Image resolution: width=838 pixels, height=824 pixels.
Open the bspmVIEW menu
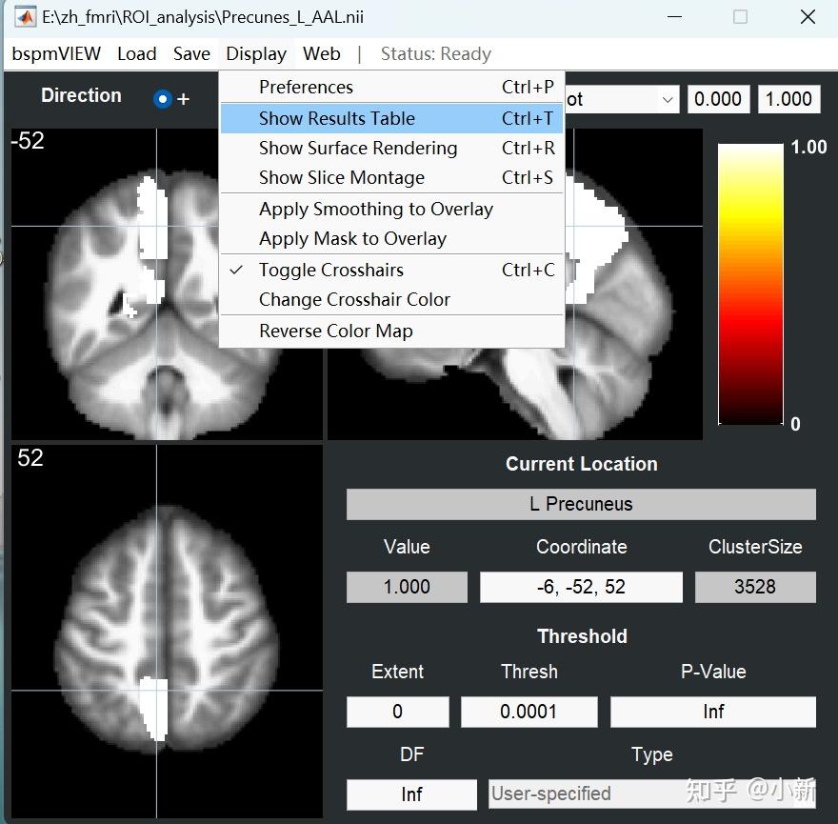[x=56, y=54]
